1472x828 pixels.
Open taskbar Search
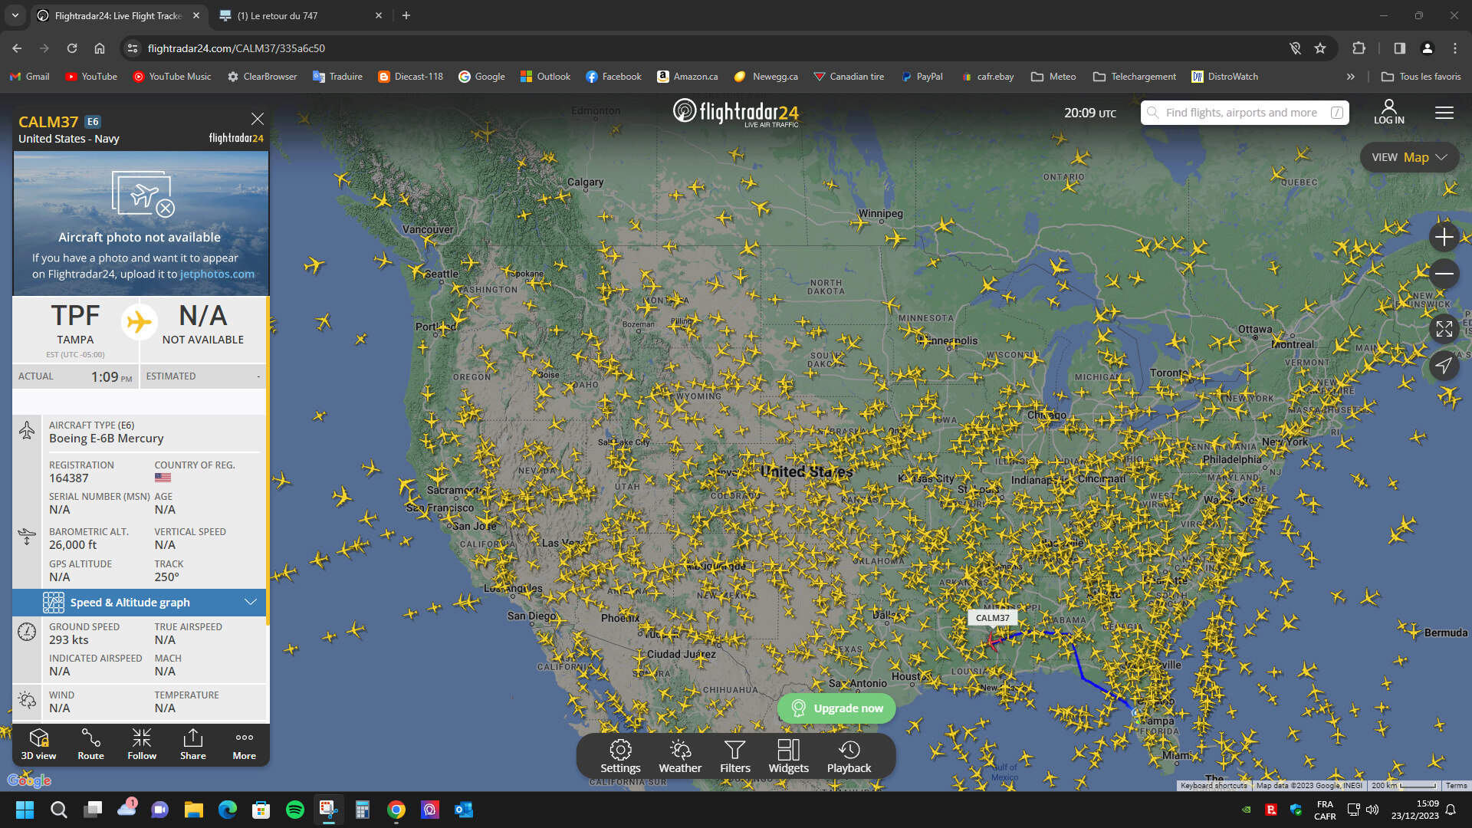point(59,810)
